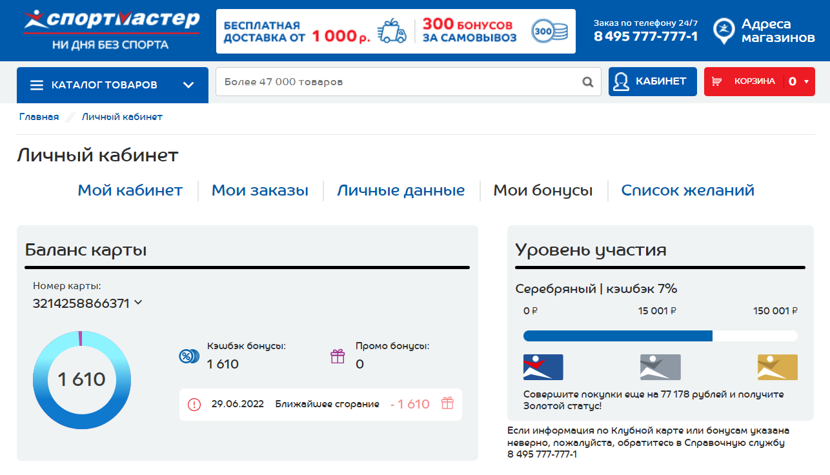
Task: Click the 300 coins icon in banner
Action: pos(549,30)
